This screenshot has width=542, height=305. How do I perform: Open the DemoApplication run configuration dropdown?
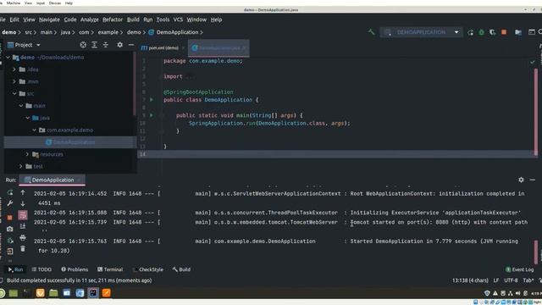[x=422, y=32]
